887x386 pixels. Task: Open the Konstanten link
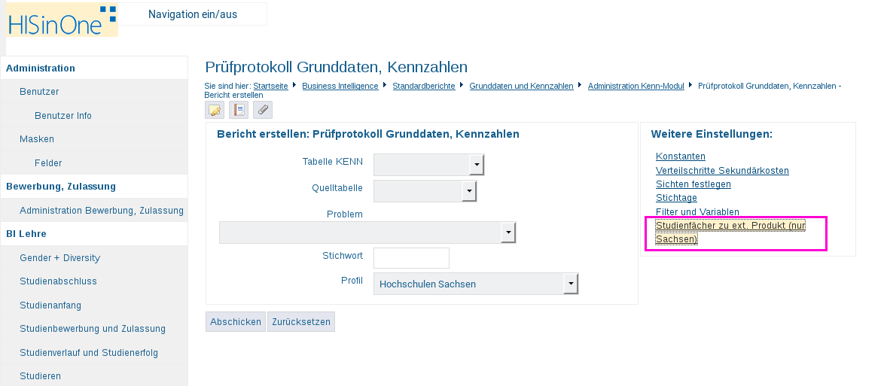[x=681, y=157]
